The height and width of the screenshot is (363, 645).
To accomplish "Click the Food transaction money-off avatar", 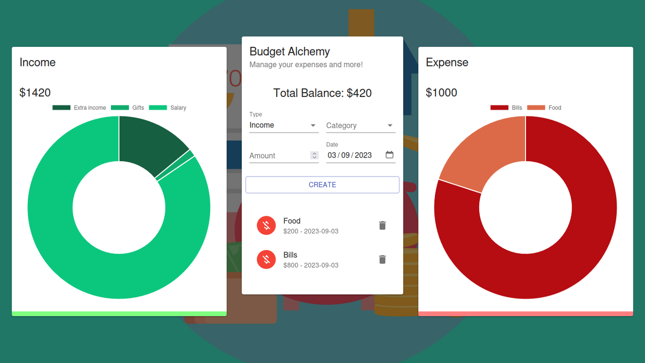I will [x=267, y=225].
